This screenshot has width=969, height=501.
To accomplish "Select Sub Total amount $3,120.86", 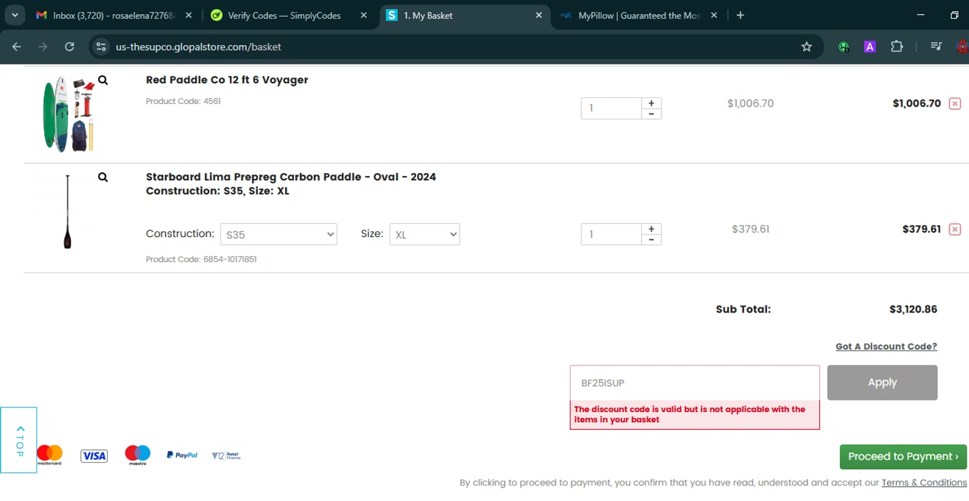I will click(x=913, y=309).
